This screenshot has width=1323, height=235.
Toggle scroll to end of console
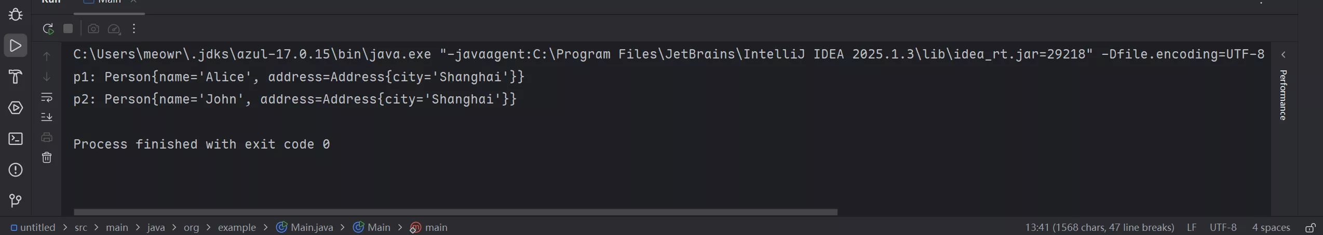(x=47, y=117)
